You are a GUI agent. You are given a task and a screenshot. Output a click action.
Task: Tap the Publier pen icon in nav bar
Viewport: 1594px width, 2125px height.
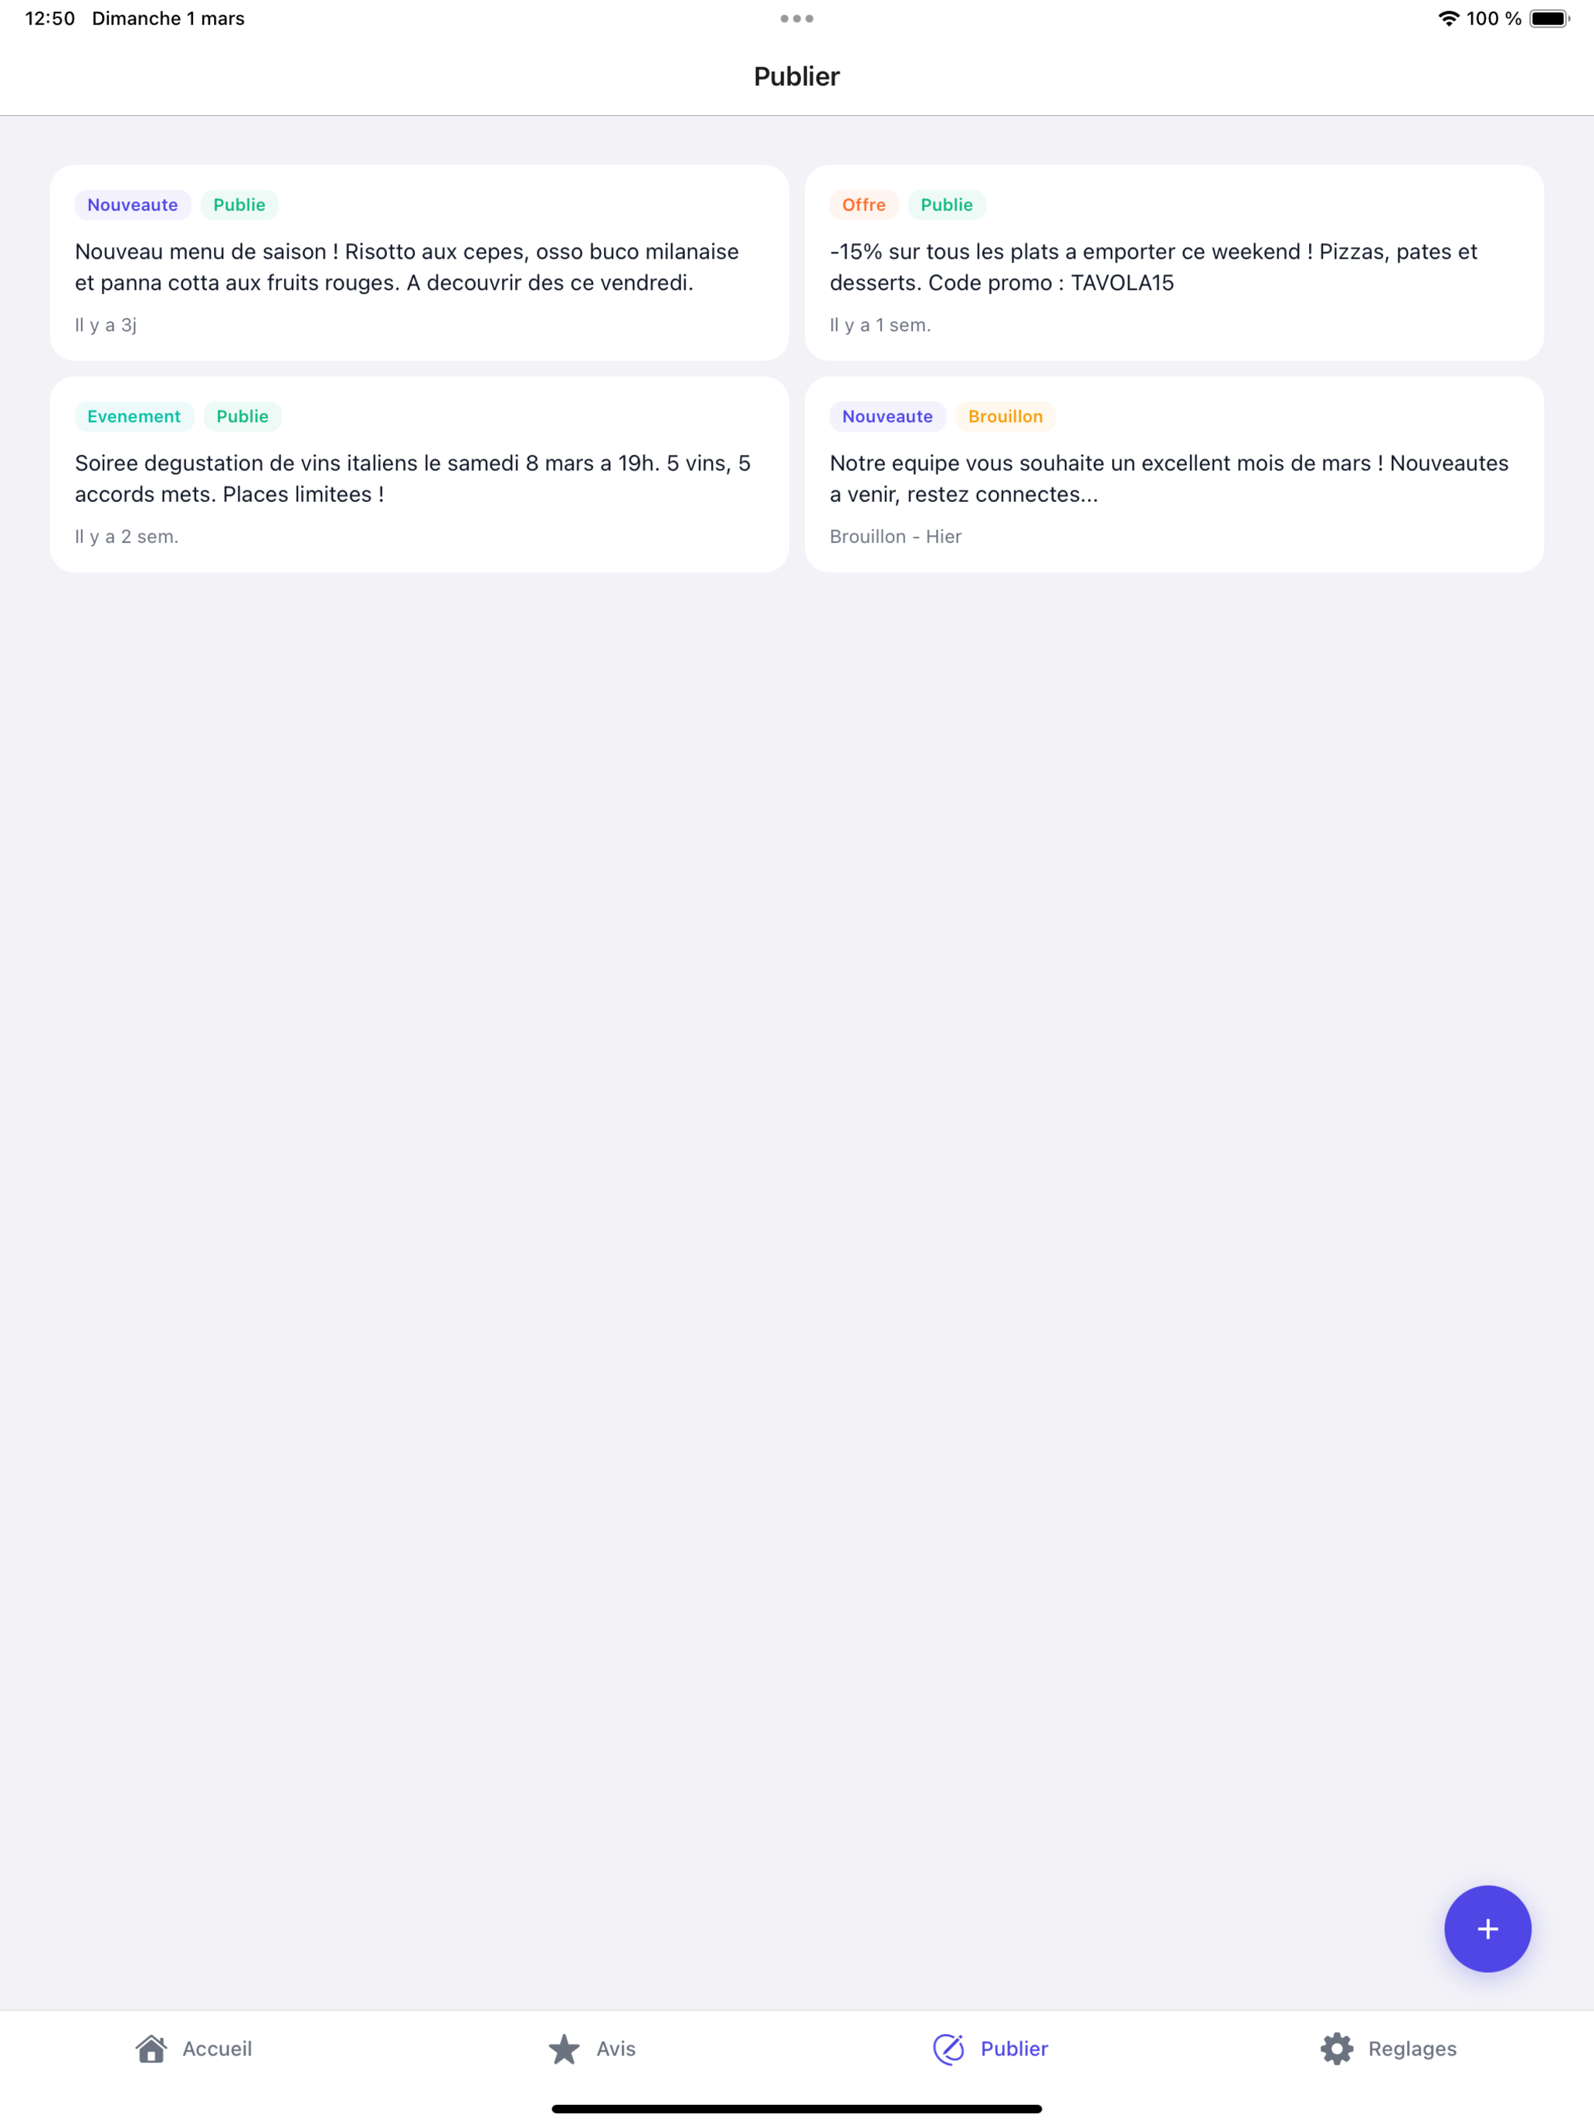949,2047
